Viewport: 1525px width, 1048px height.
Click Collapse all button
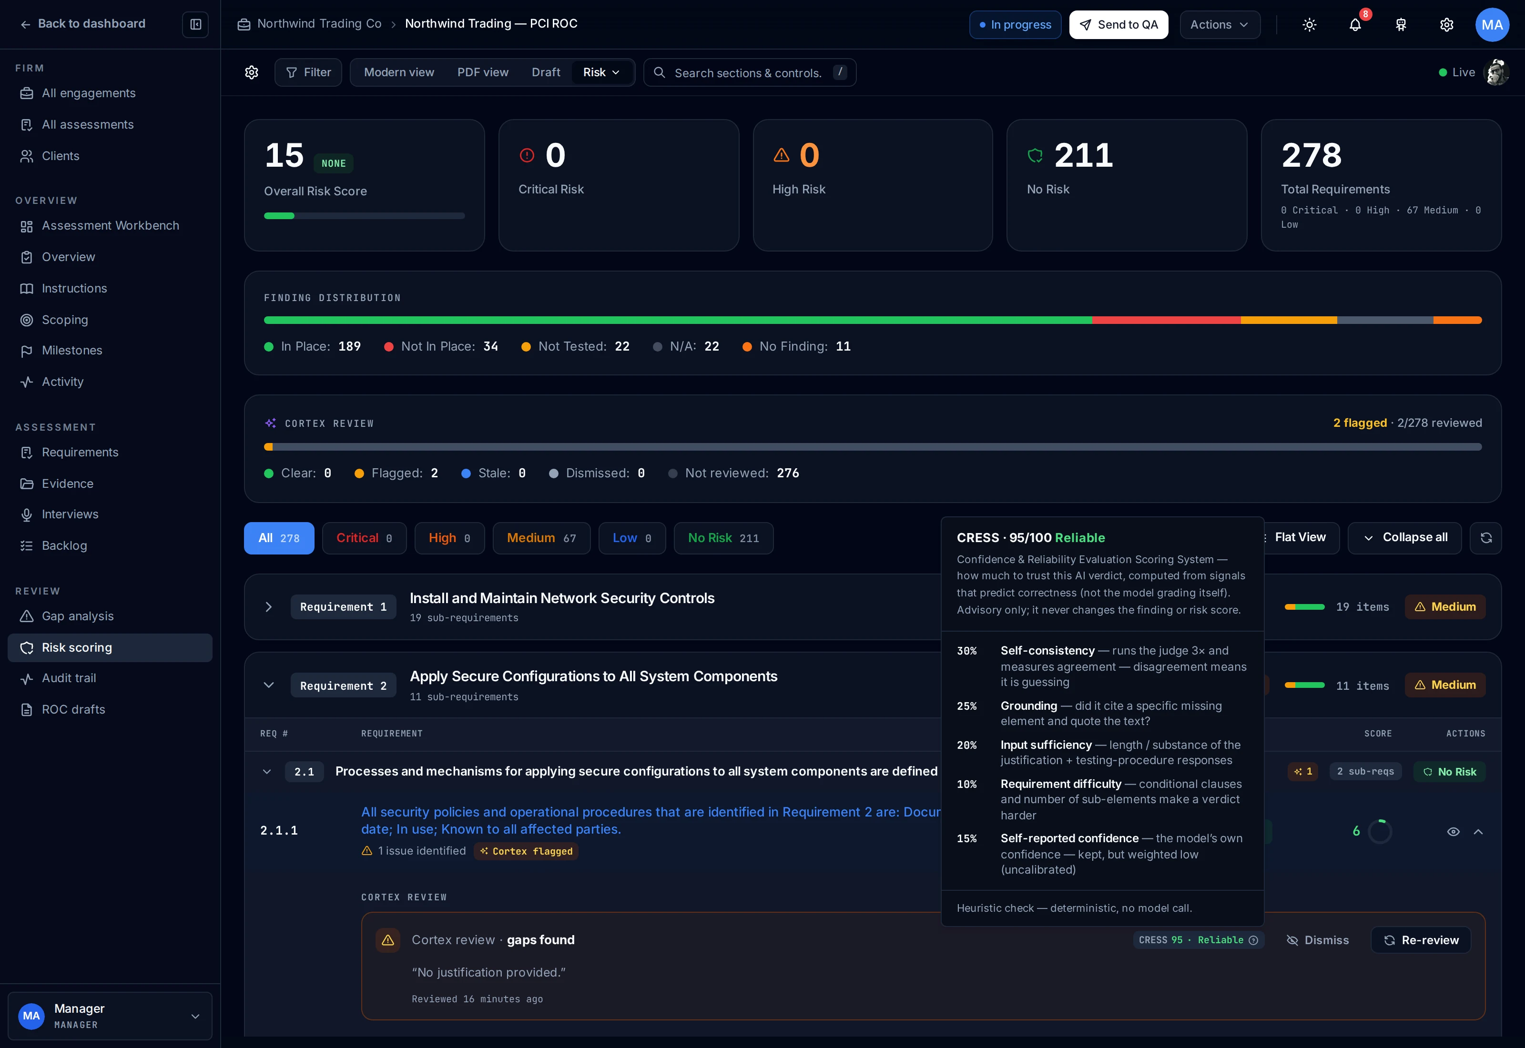[x=1405, y=538]
